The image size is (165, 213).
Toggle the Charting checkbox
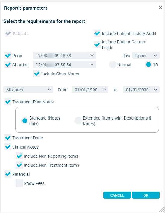click(8, 64)
